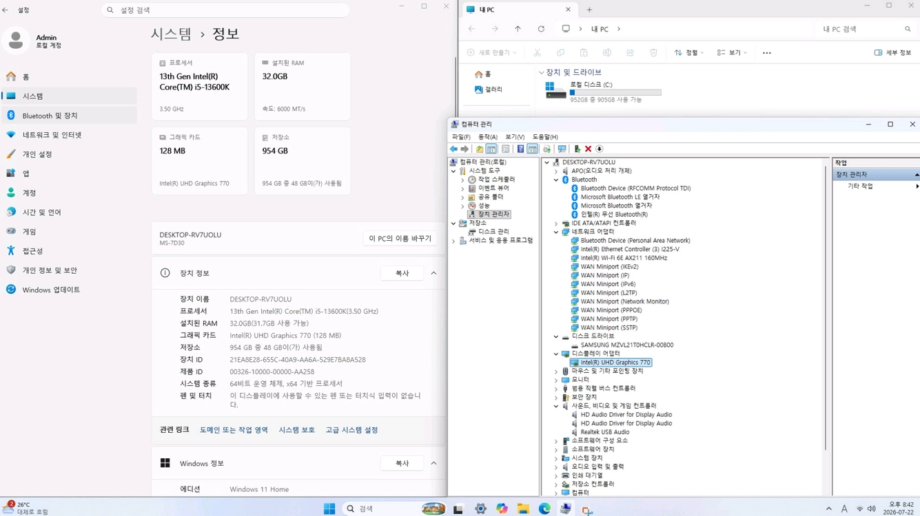Click 복사 button beside 장치 정보
Viewport: 920px width, 516px height.
click(x=402, y=273)
